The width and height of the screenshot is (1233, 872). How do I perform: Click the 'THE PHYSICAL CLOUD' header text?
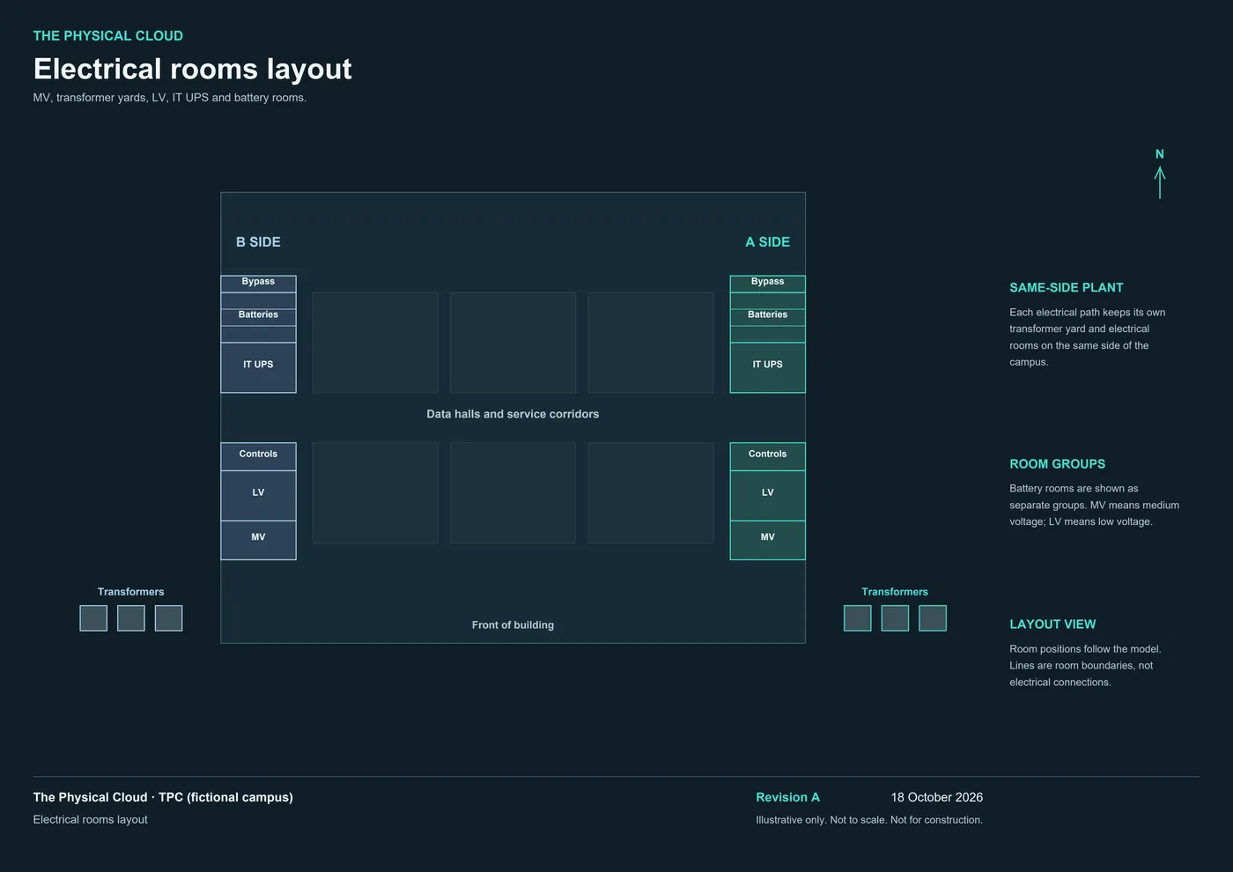(108, 36)
